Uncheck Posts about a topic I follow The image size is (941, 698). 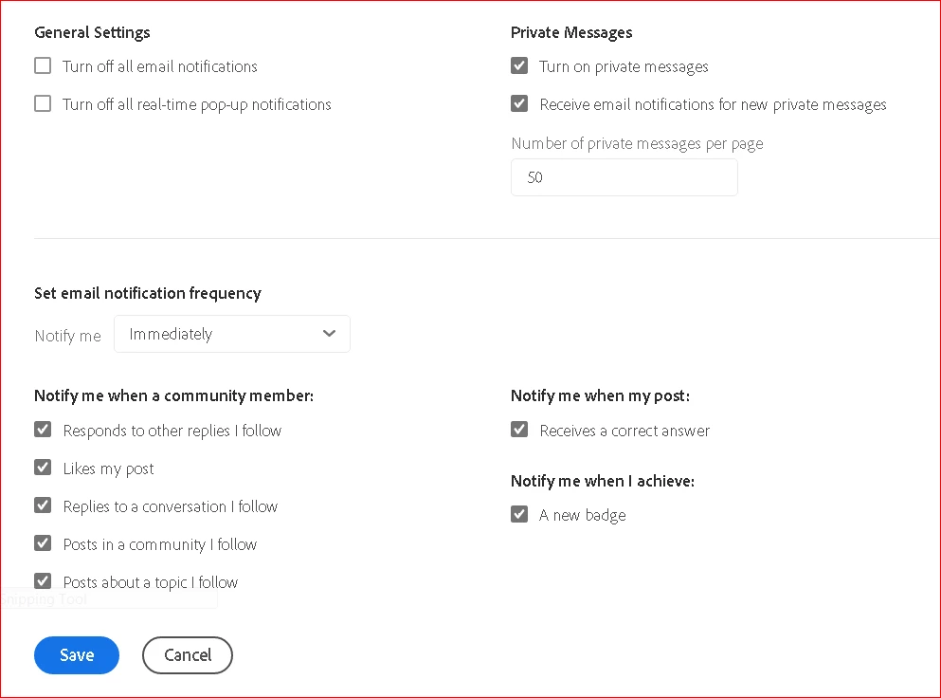click(x=43, y=581)
